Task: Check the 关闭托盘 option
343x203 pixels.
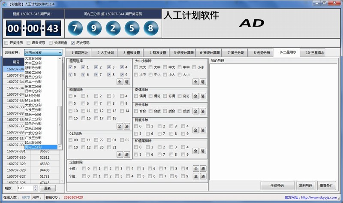Action: 51,43
